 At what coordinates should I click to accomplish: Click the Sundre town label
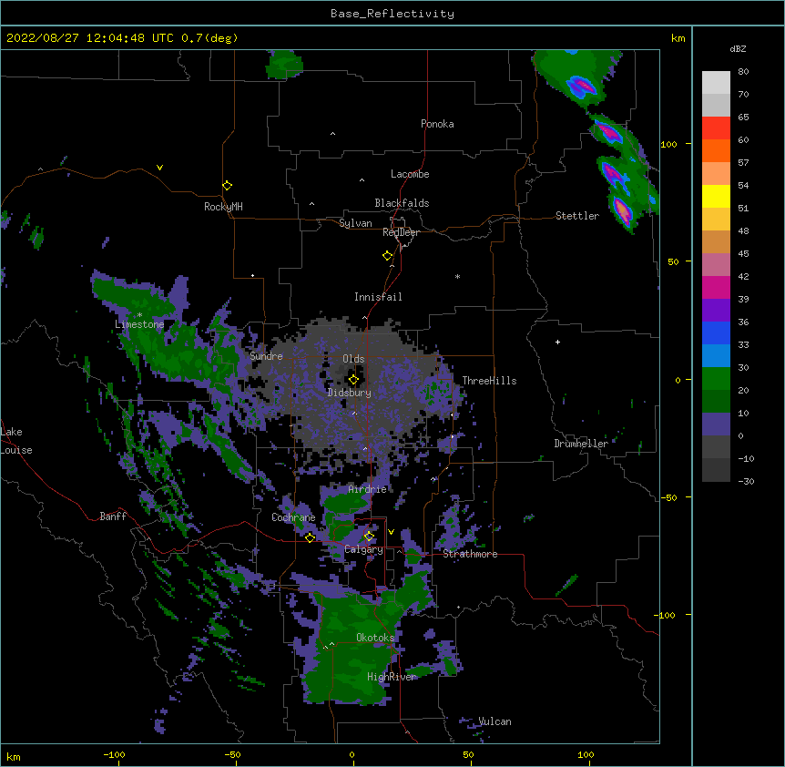pos(266,356)
